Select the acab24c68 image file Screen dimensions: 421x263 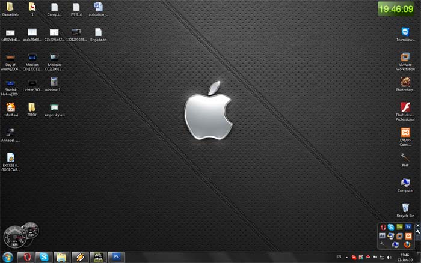(32, 35)
